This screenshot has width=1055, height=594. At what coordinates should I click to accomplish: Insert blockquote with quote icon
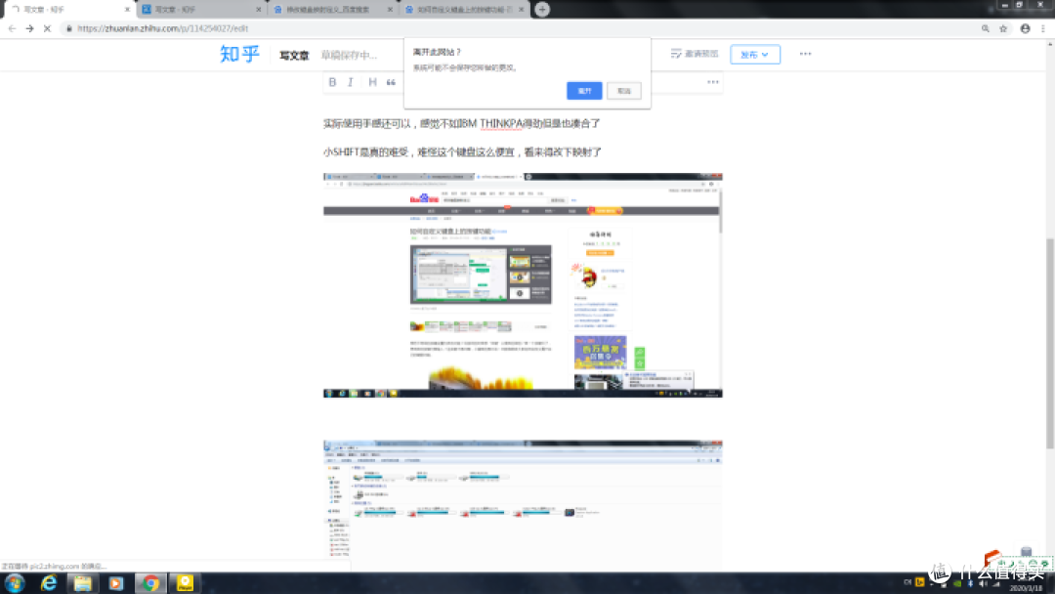tap(391, 82)
